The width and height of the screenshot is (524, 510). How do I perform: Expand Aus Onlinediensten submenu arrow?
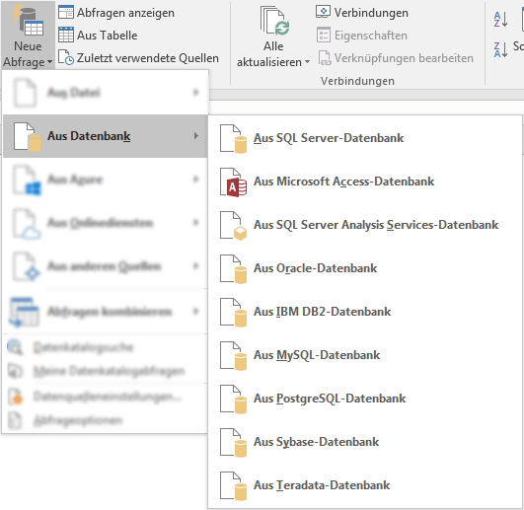click(x=196, y=222)
